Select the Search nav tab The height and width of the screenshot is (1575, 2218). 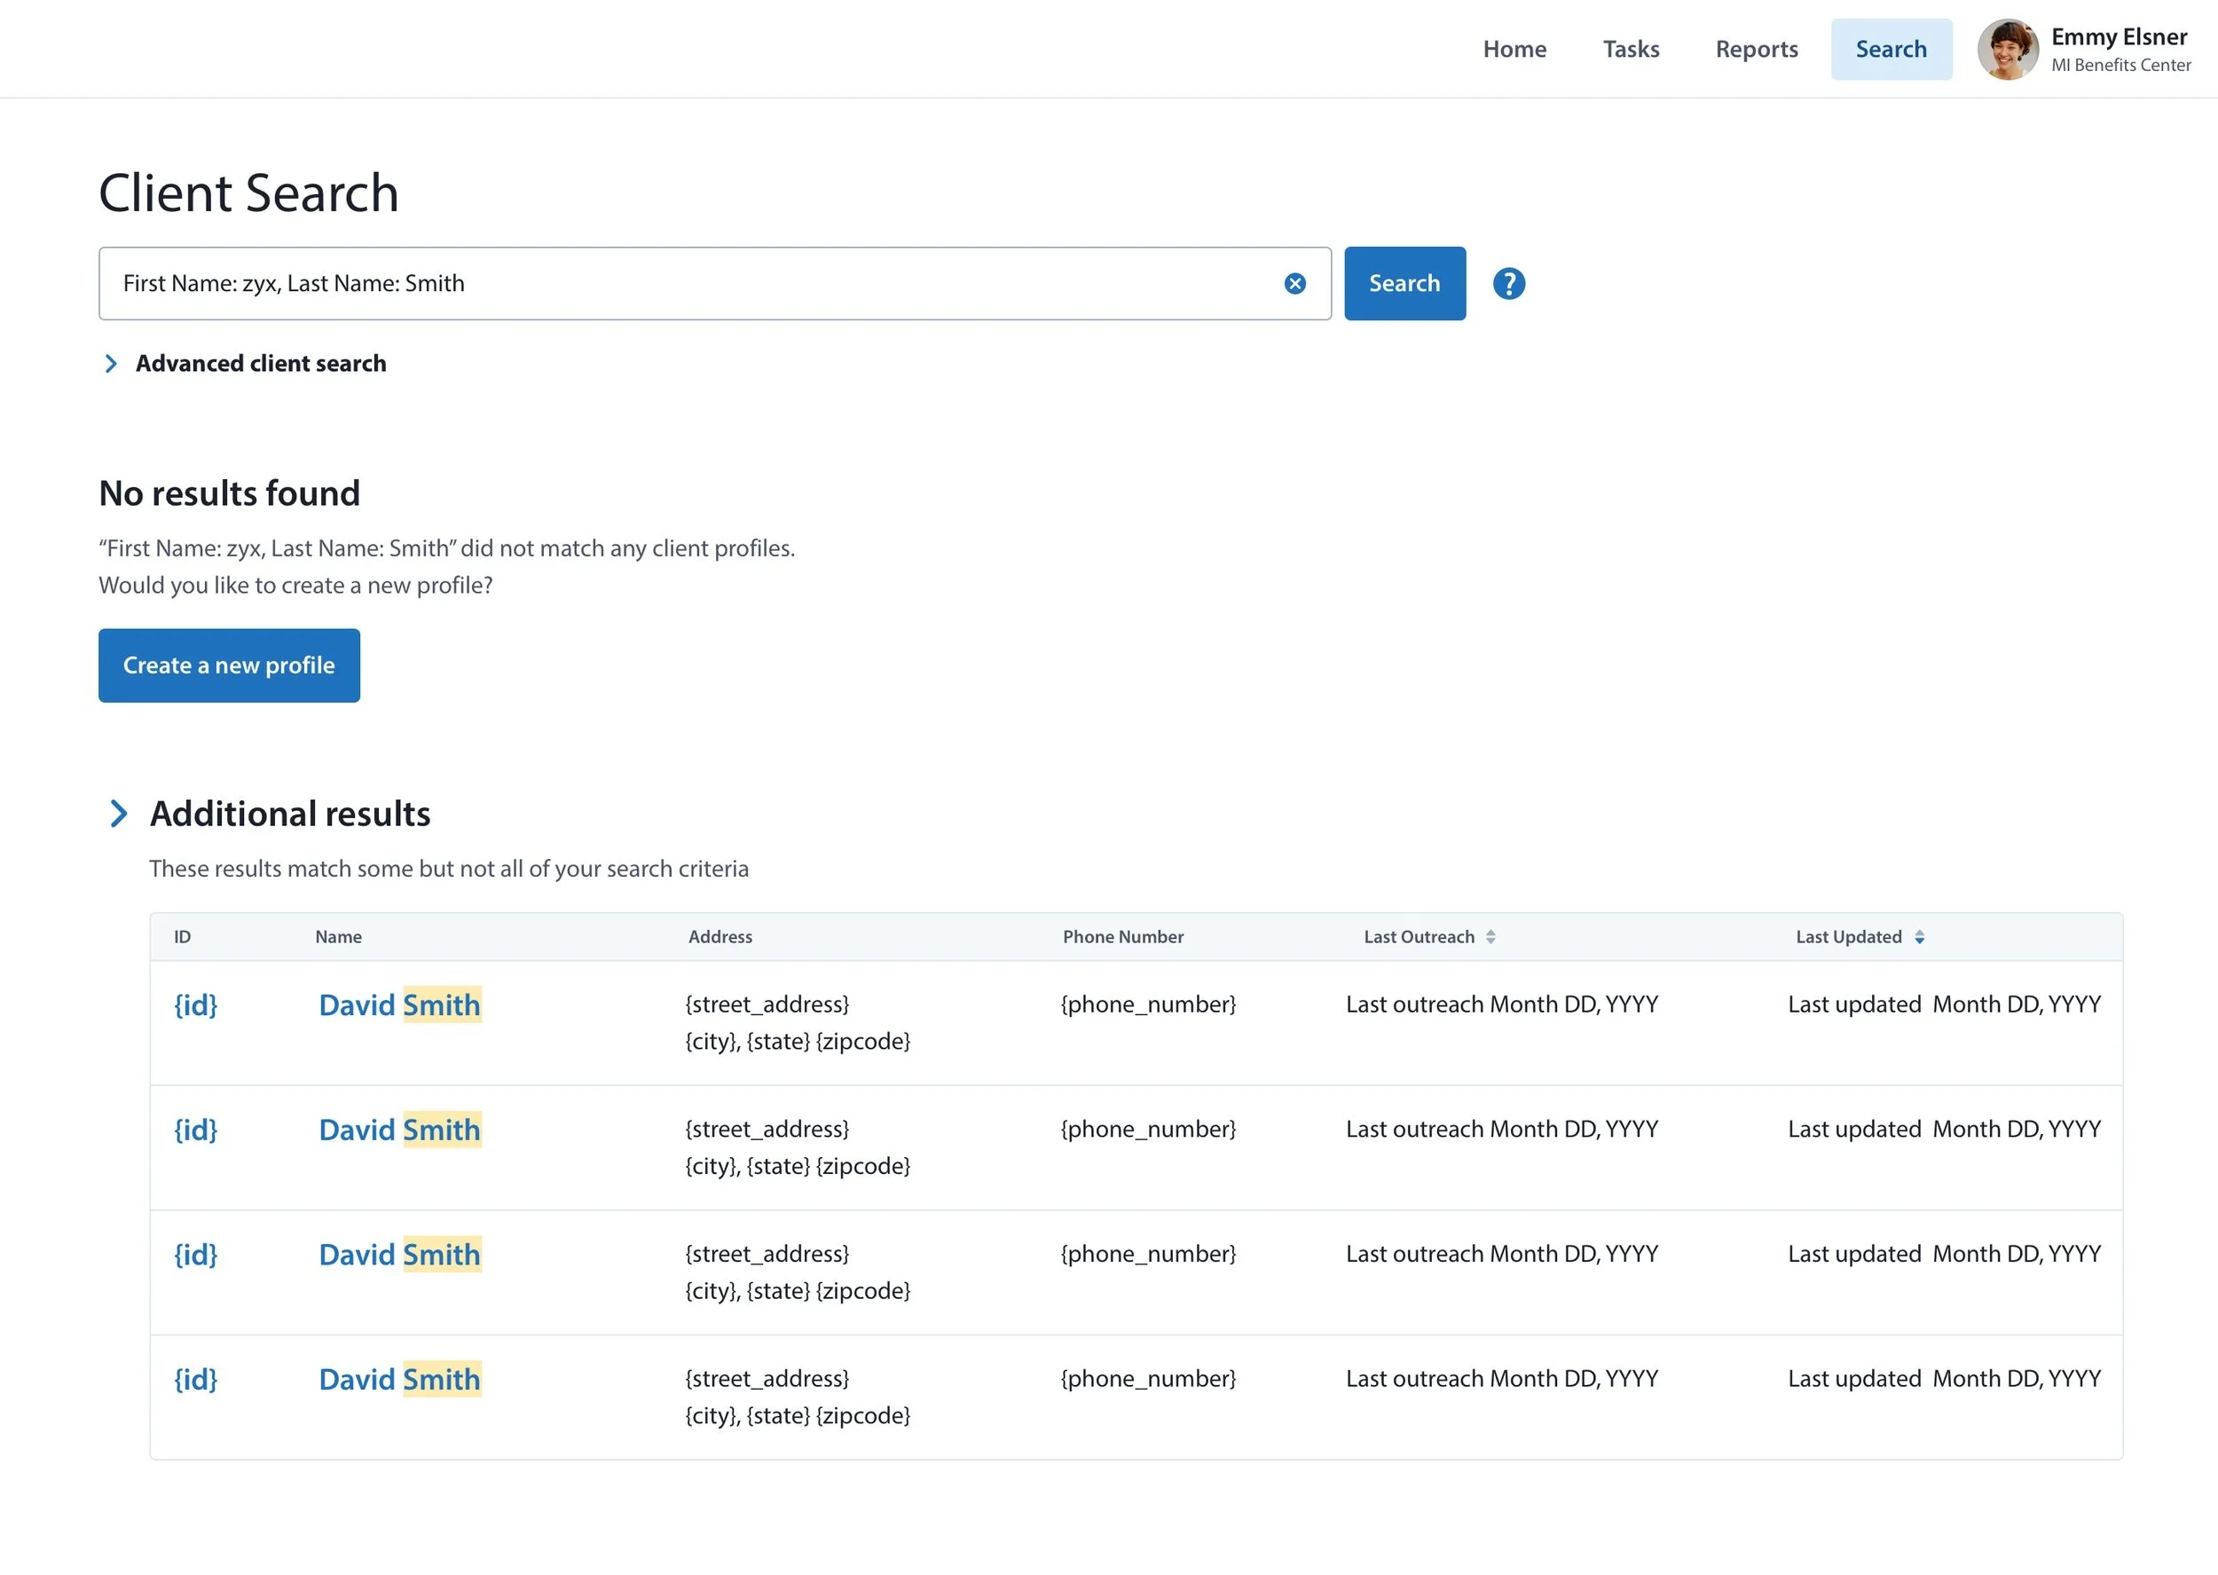[x=1891, y=50]
